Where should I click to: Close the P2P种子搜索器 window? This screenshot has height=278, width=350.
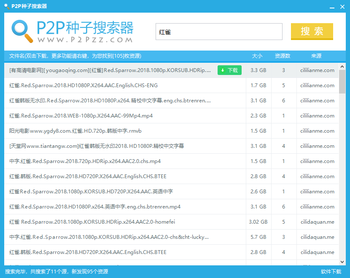(342, 7)
